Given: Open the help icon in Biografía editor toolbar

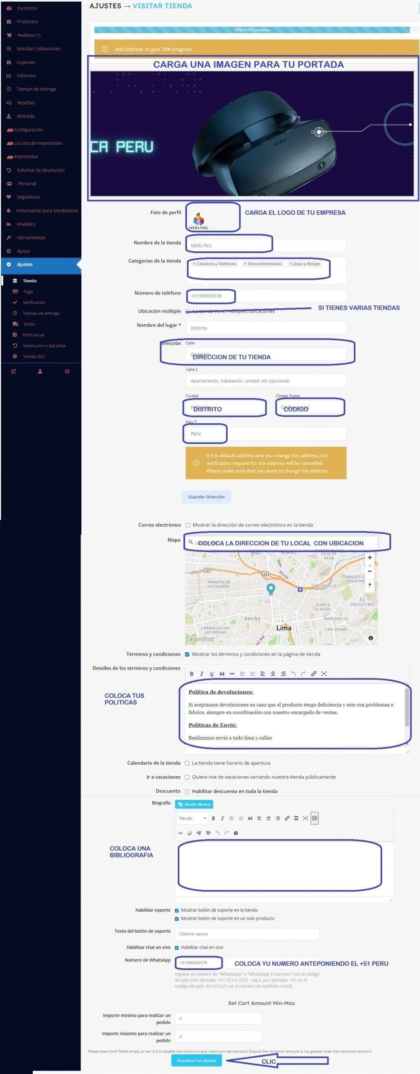Looking at the screenshot, I should [x=236, y=833].
